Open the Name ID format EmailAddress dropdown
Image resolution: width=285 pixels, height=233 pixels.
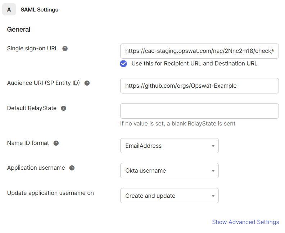[169, 146]
